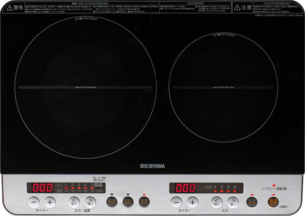
Task: Tap the right 0:00 timer display
Action: [185, 188]
